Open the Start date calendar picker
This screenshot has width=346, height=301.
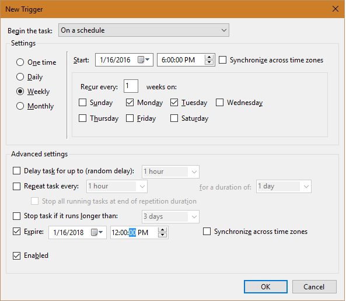(x=144, y=60)
